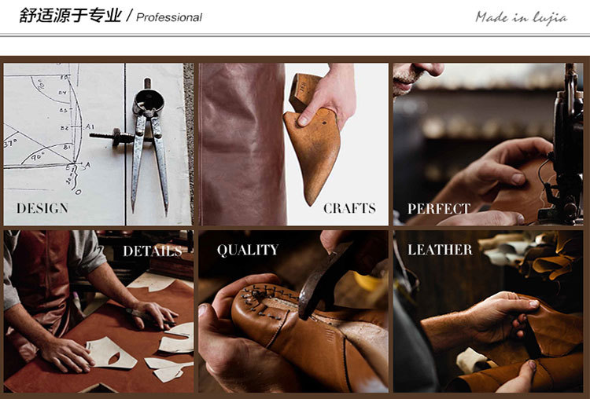Open the CRAFTS shoe last image
The height and width of the screenshot is (399, 590).
coord(293,145)
